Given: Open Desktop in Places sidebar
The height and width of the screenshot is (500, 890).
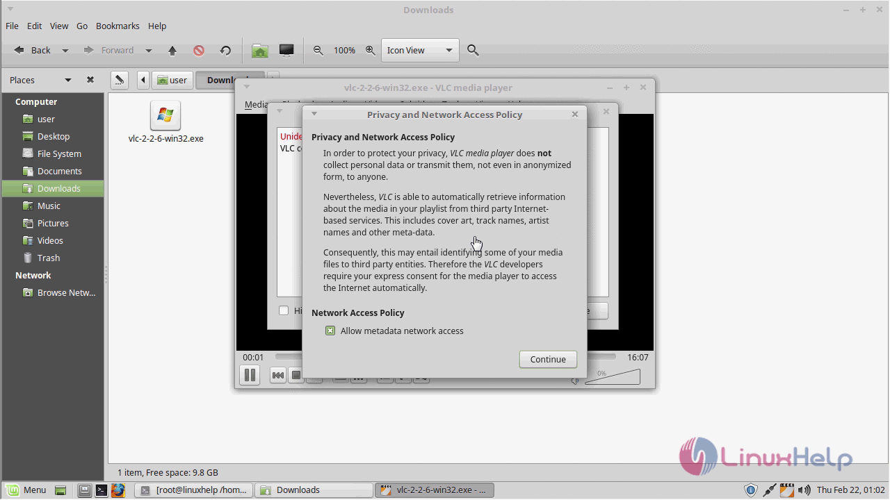Looking at the screenshot, I should pos(52,136).
